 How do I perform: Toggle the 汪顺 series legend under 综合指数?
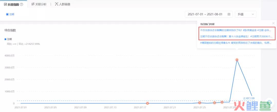click(6, 39)
